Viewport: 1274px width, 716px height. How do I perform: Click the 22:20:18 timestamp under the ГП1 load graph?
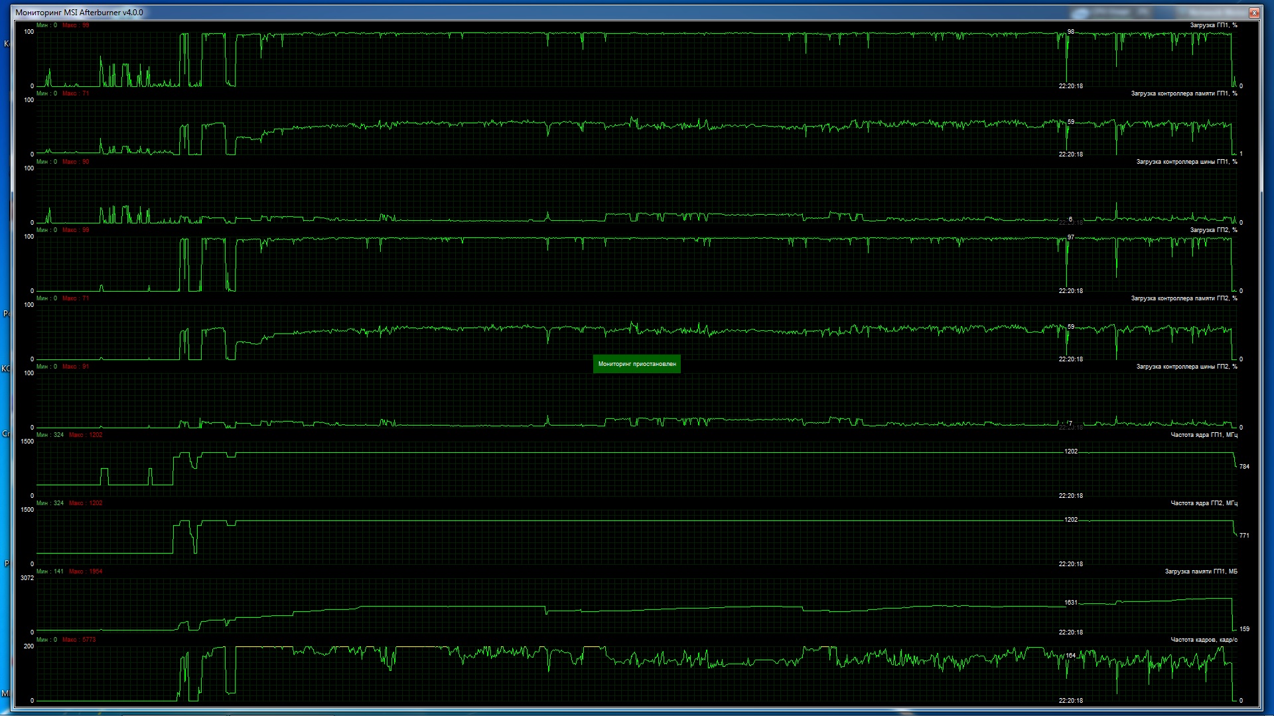pos(1070,86)
